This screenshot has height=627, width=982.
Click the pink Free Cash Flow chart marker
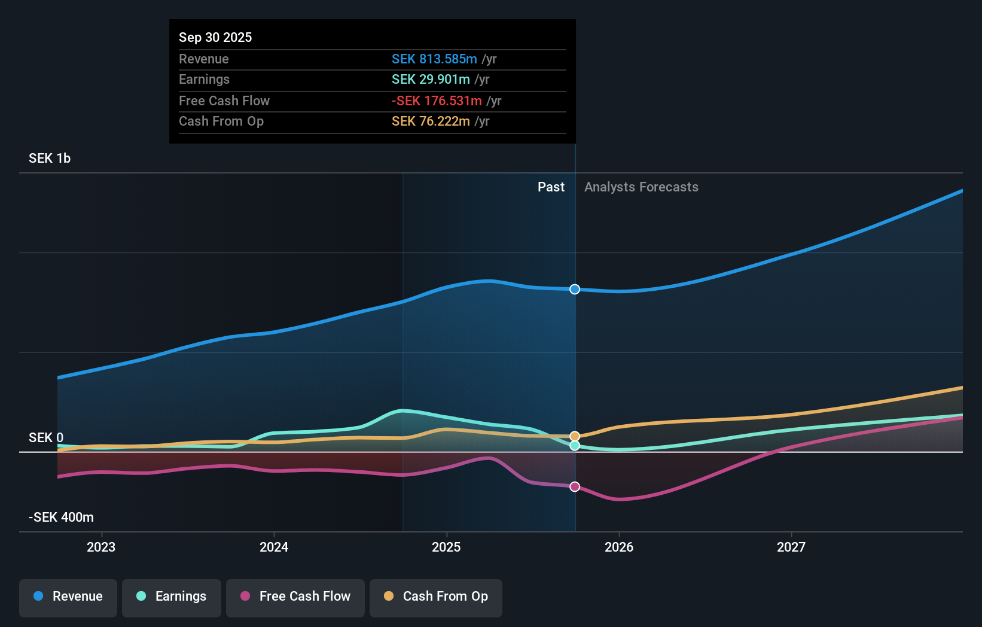click(x=575, y=486)
